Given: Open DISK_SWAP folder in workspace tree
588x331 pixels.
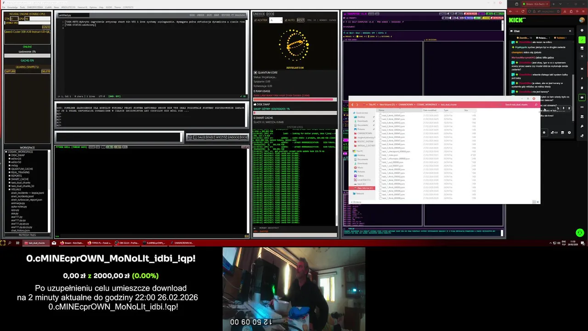Looking at the screenshot, I should click(x=18, y=155).
